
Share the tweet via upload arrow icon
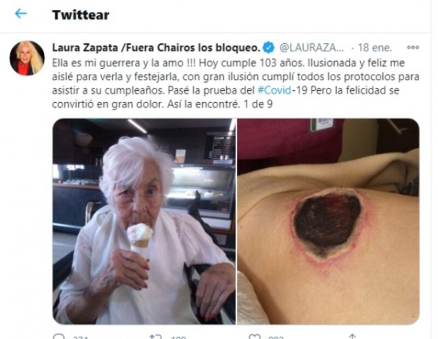pyautogui.click(x=353, y=336)
